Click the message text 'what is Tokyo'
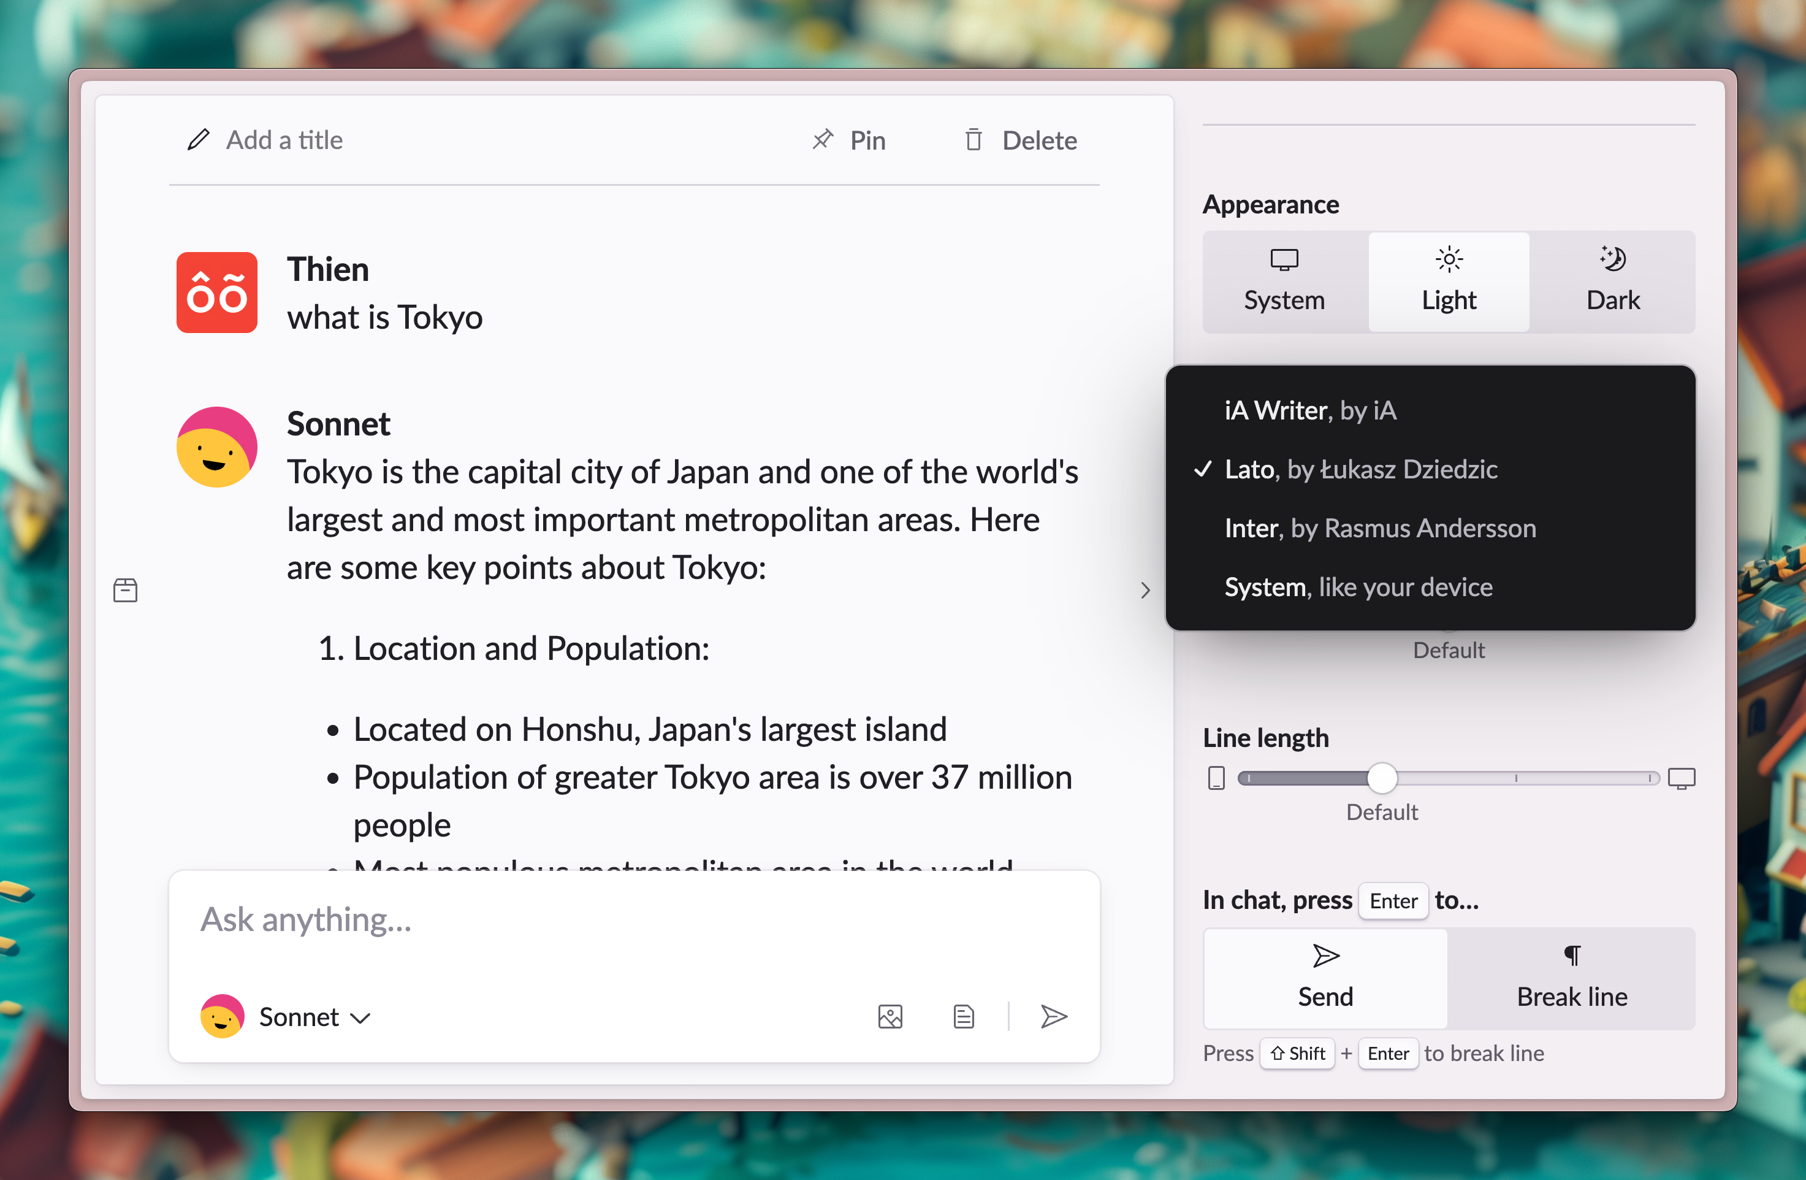 [385, 318]
